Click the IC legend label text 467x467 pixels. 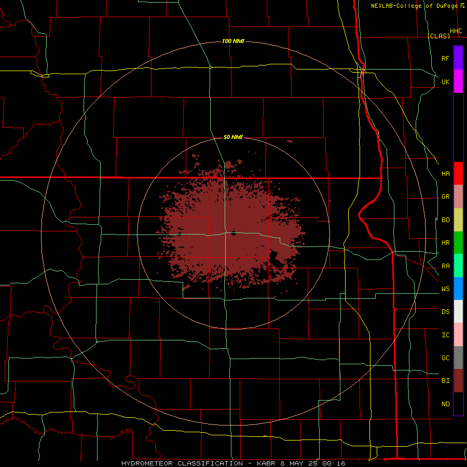tap(446, 335)
